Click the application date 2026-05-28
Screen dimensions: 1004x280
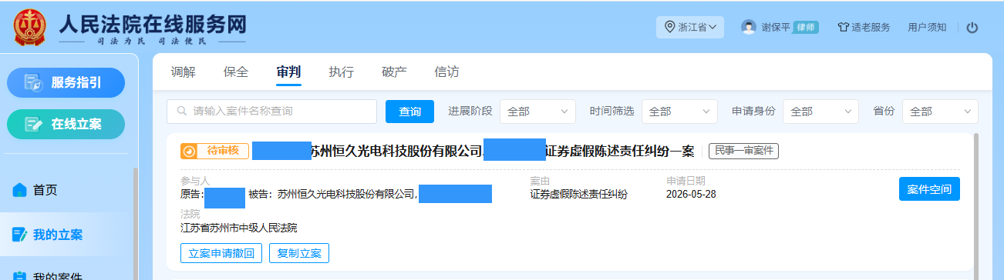pos(691,194)
